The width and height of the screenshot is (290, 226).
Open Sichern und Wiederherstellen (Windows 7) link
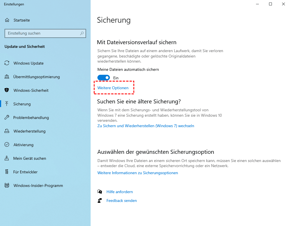[x=146, y=126]
